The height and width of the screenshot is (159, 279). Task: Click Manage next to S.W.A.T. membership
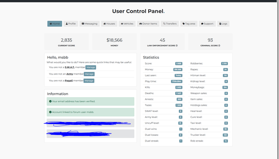point(91,68)
